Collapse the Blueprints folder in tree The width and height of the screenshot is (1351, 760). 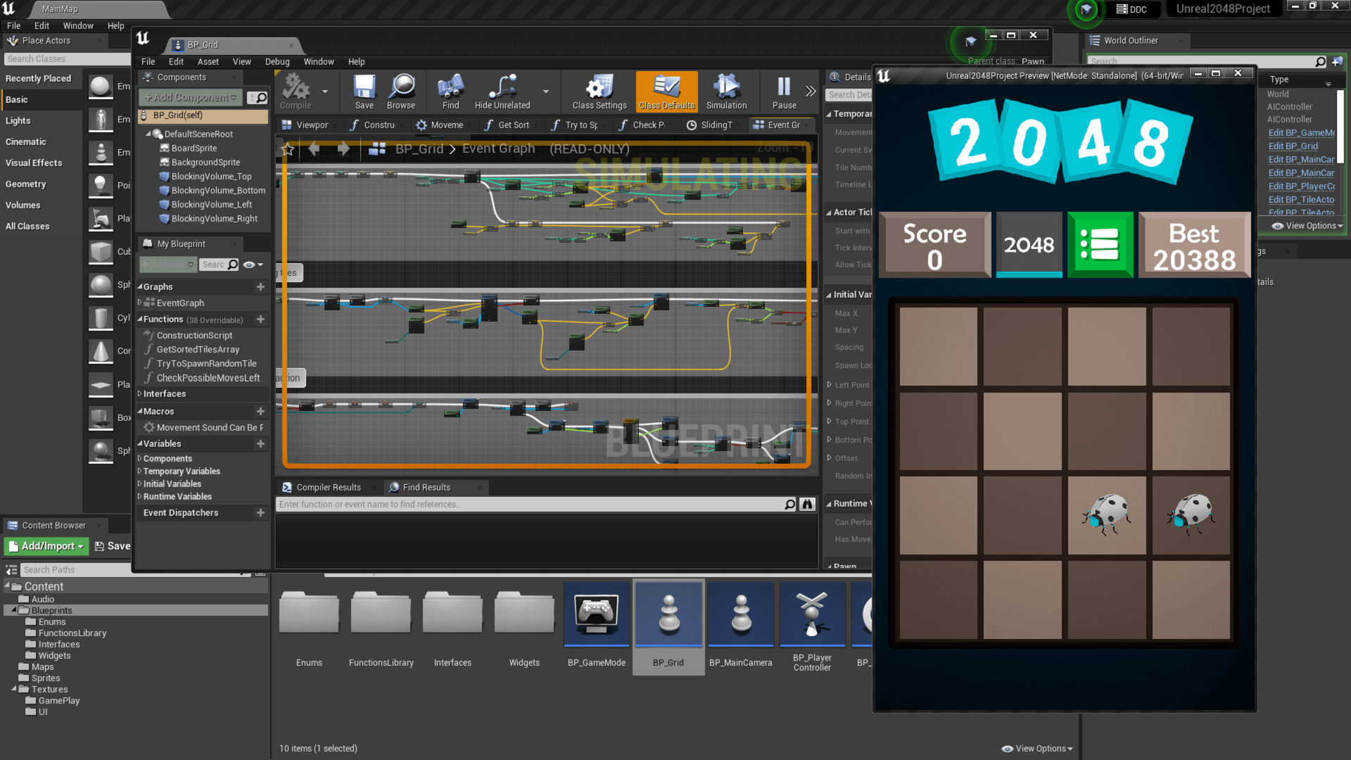coord(14,610)
